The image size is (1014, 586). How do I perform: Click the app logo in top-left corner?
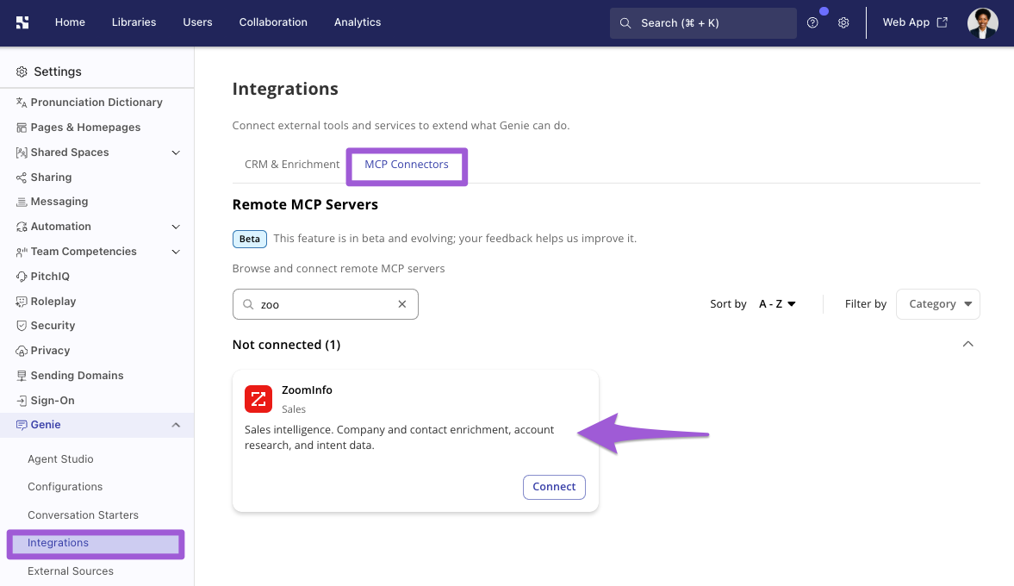(22, 22)
